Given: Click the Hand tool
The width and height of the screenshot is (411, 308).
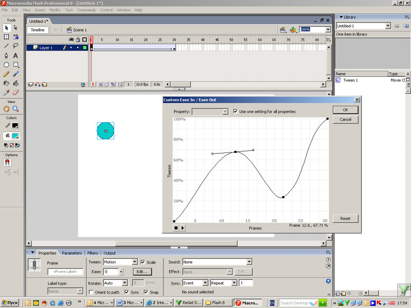Looking at the screenshot, I should (x=6, y=109).
